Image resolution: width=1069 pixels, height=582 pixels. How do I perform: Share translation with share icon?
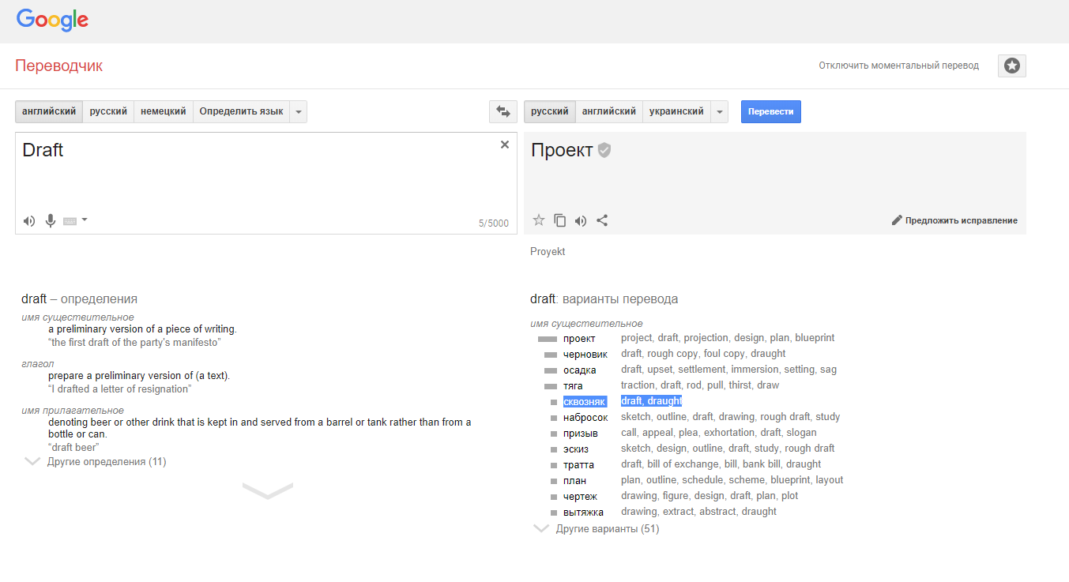(602, 220)
